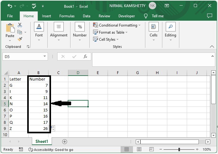The width and height of the screenshot is (218, 154).
Task: Open the Copy options dropdown arrow
Action: coord(25,32)
